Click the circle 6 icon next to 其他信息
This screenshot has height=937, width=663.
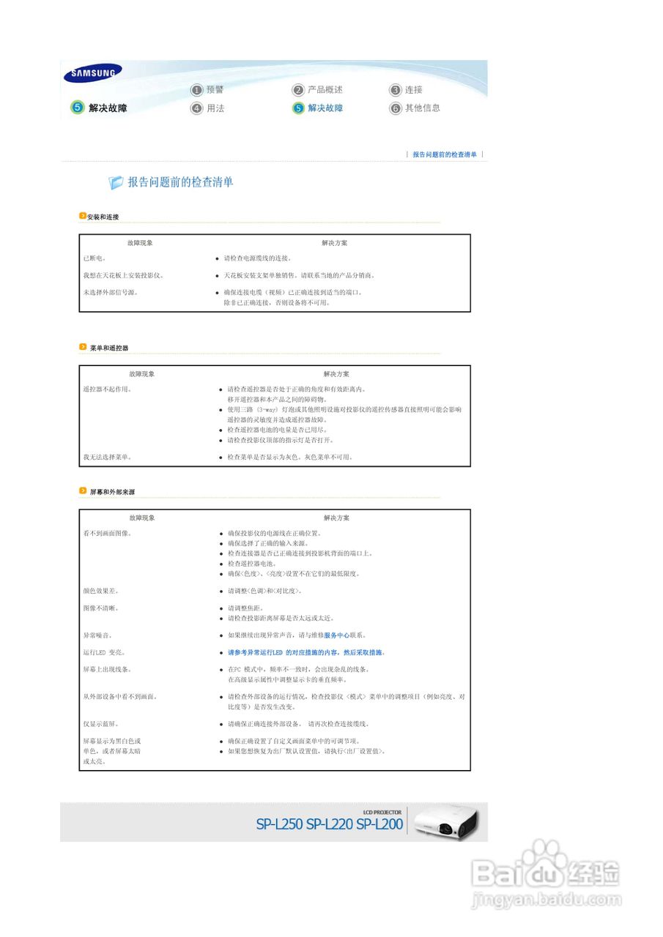pos(395,108)
